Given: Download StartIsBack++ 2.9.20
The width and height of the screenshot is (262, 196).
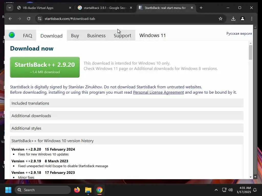Looking at the screenshot, I should [x=45, y=67].
